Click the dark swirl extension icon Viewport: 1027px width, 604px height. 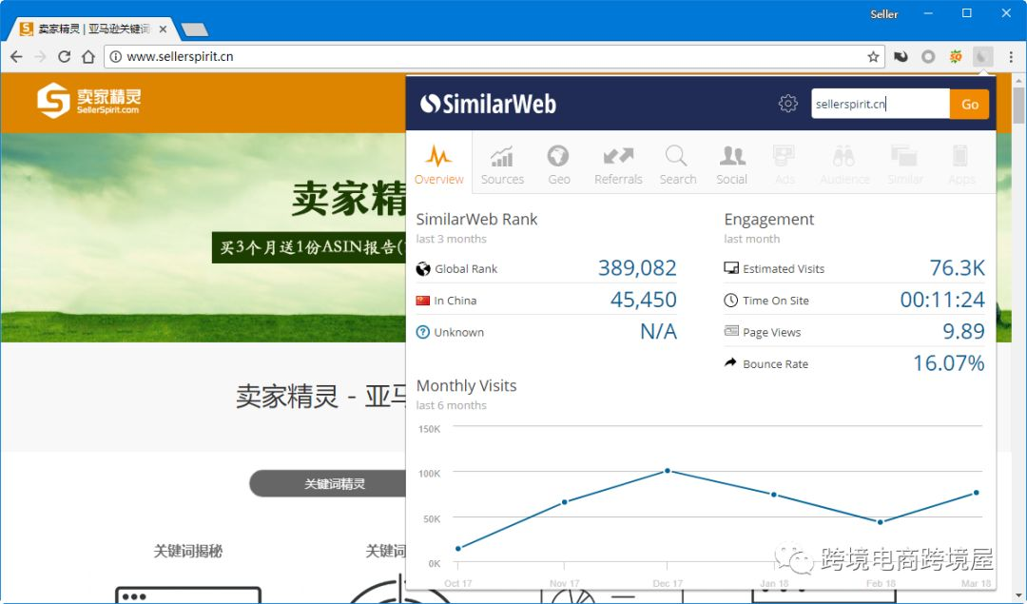coord(901,57)
